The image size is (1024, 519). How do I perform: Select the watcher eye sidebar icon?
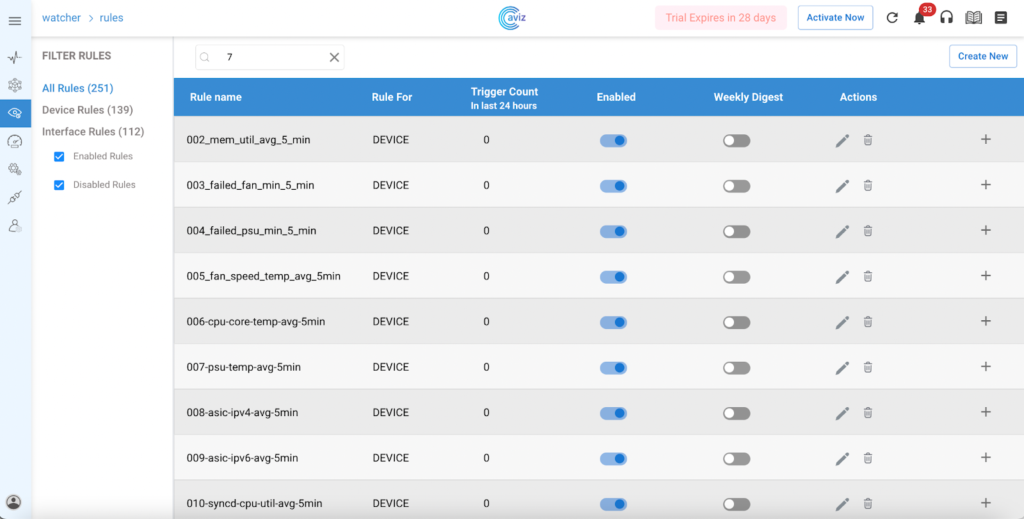pos(15,113)
